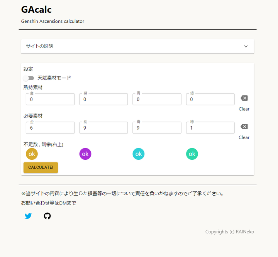Open the GitHub repository icon
278x257 pixels.
[47, 216]
